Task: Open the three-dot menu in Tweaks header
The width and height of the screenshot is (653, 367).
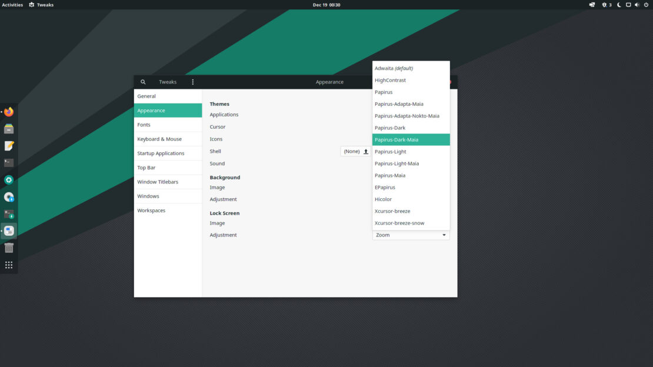Action: tap(193, 82)
